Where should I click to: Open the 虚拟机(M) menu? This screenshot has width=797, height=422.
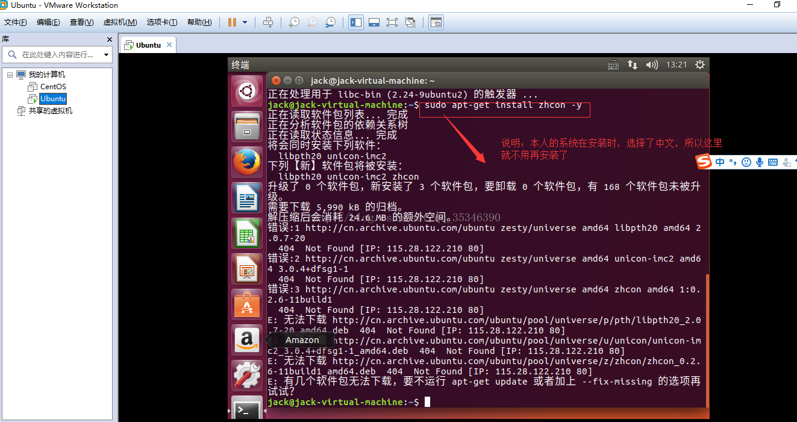pyautogui.click(x=120, y=22)
